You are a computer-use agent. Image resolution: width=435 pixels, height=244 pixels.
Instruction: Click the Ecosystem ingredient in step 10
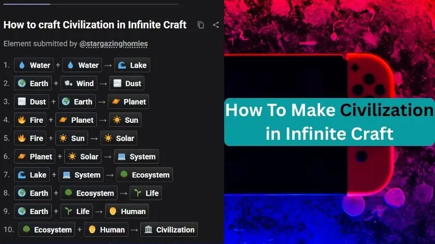coord(47,230)
